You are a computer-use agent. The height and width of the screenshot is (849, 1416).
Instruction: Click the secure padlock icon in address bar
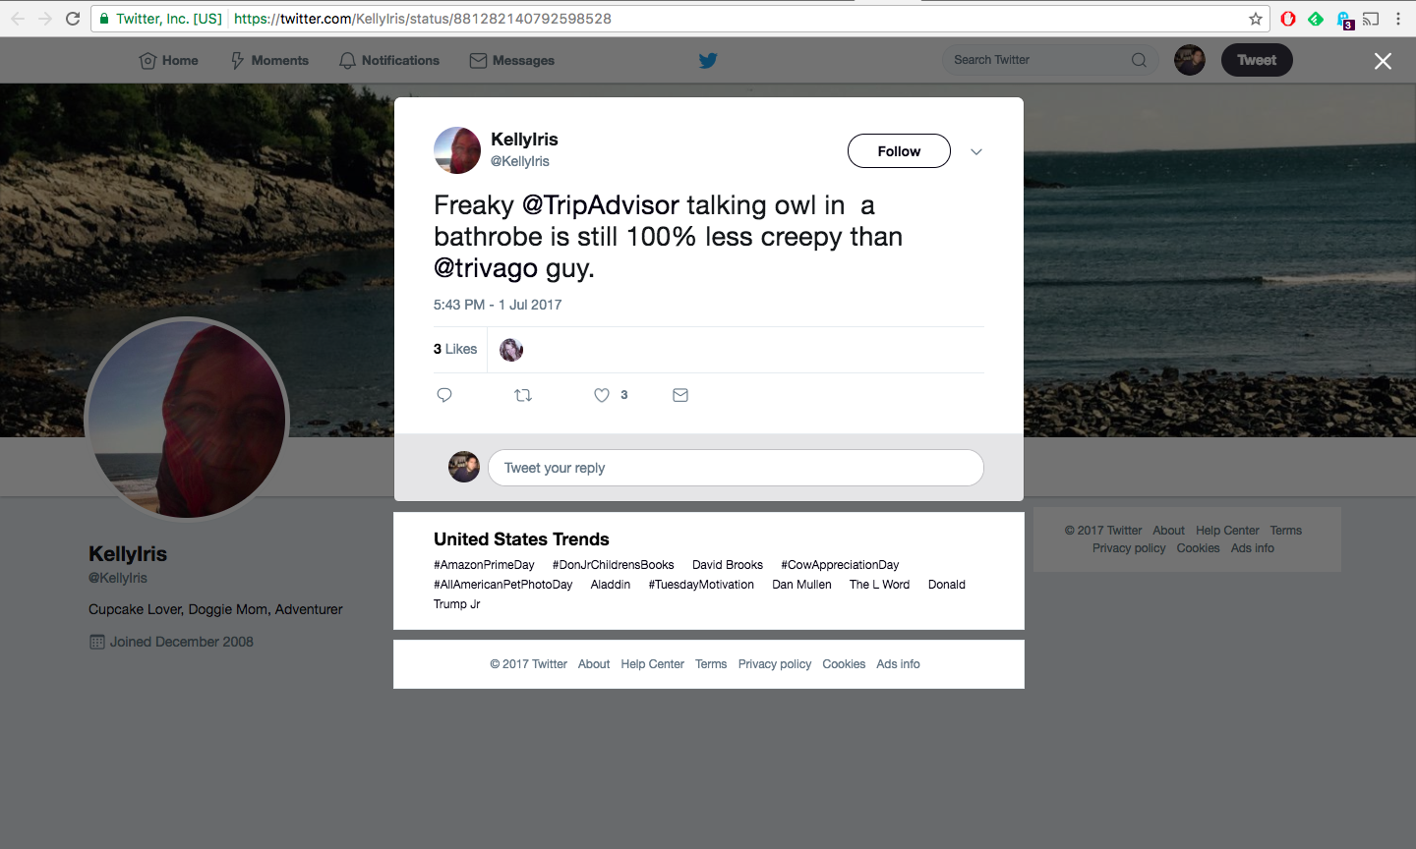[104, 19]
